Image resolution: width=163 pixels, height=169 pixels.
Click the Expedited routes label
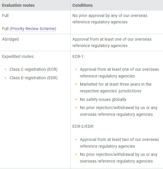click(18, 56)
